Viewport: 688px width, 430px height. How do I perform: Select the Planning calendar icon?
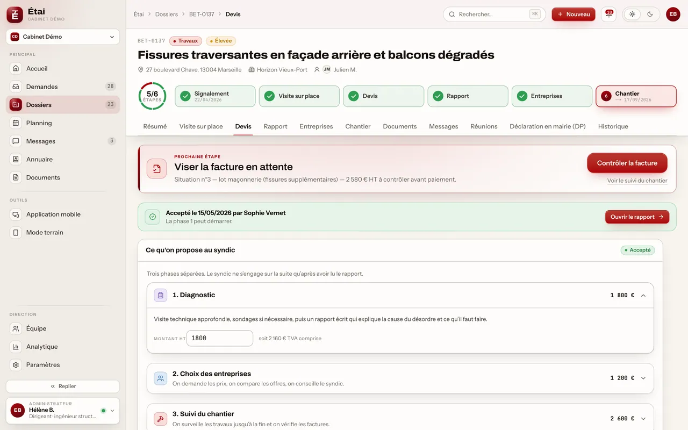pyautogui.click(x=16, y=123)
